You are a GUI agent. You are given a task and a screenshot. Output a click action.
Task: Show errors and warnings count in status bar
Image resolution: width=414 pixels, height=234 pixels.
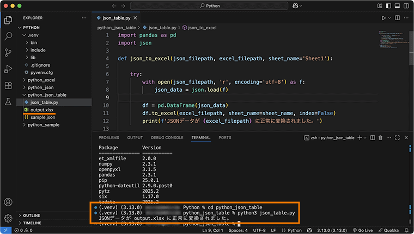pos(23,230)
